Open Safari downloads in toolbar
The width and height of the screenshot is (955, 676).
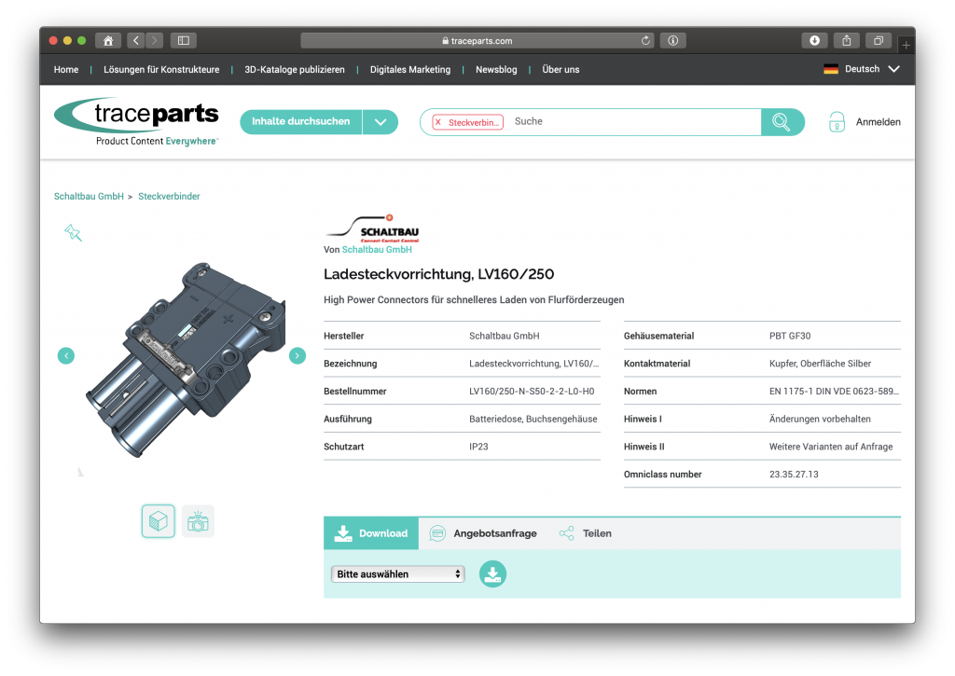point(814,40)
